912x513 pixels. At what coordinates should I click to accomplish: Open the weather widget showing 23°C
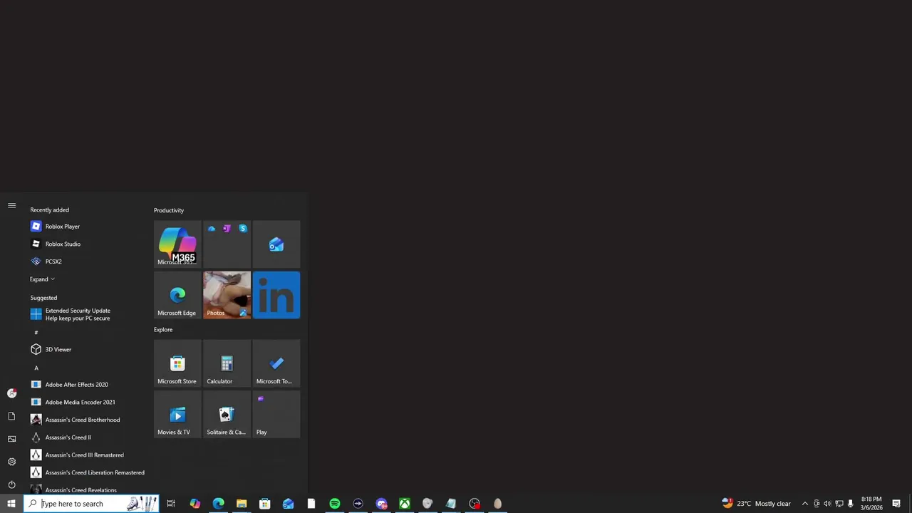tap(756, 504)
